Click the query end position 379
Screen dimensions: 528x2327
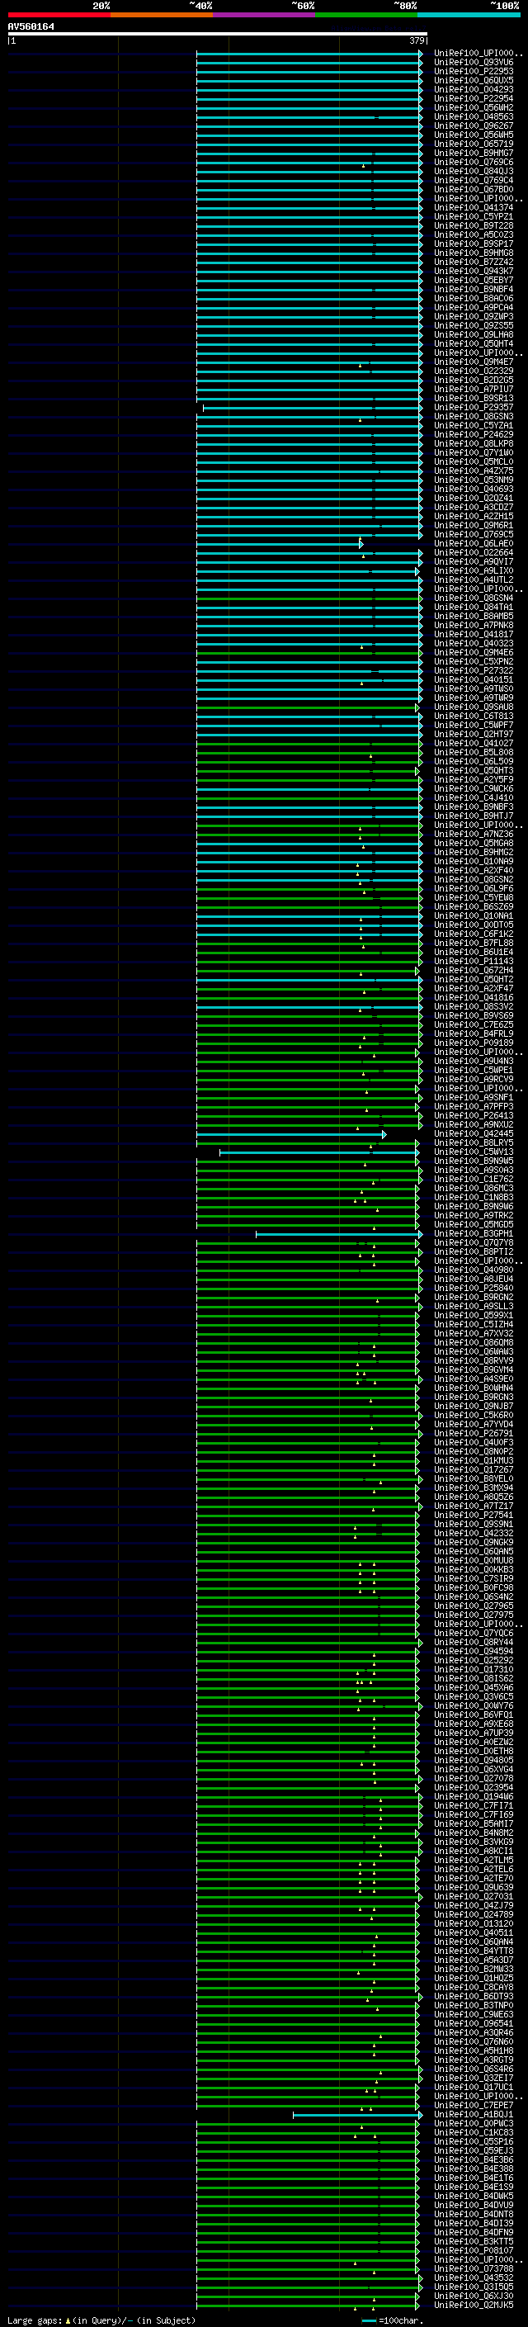click(x=417, y=40)
